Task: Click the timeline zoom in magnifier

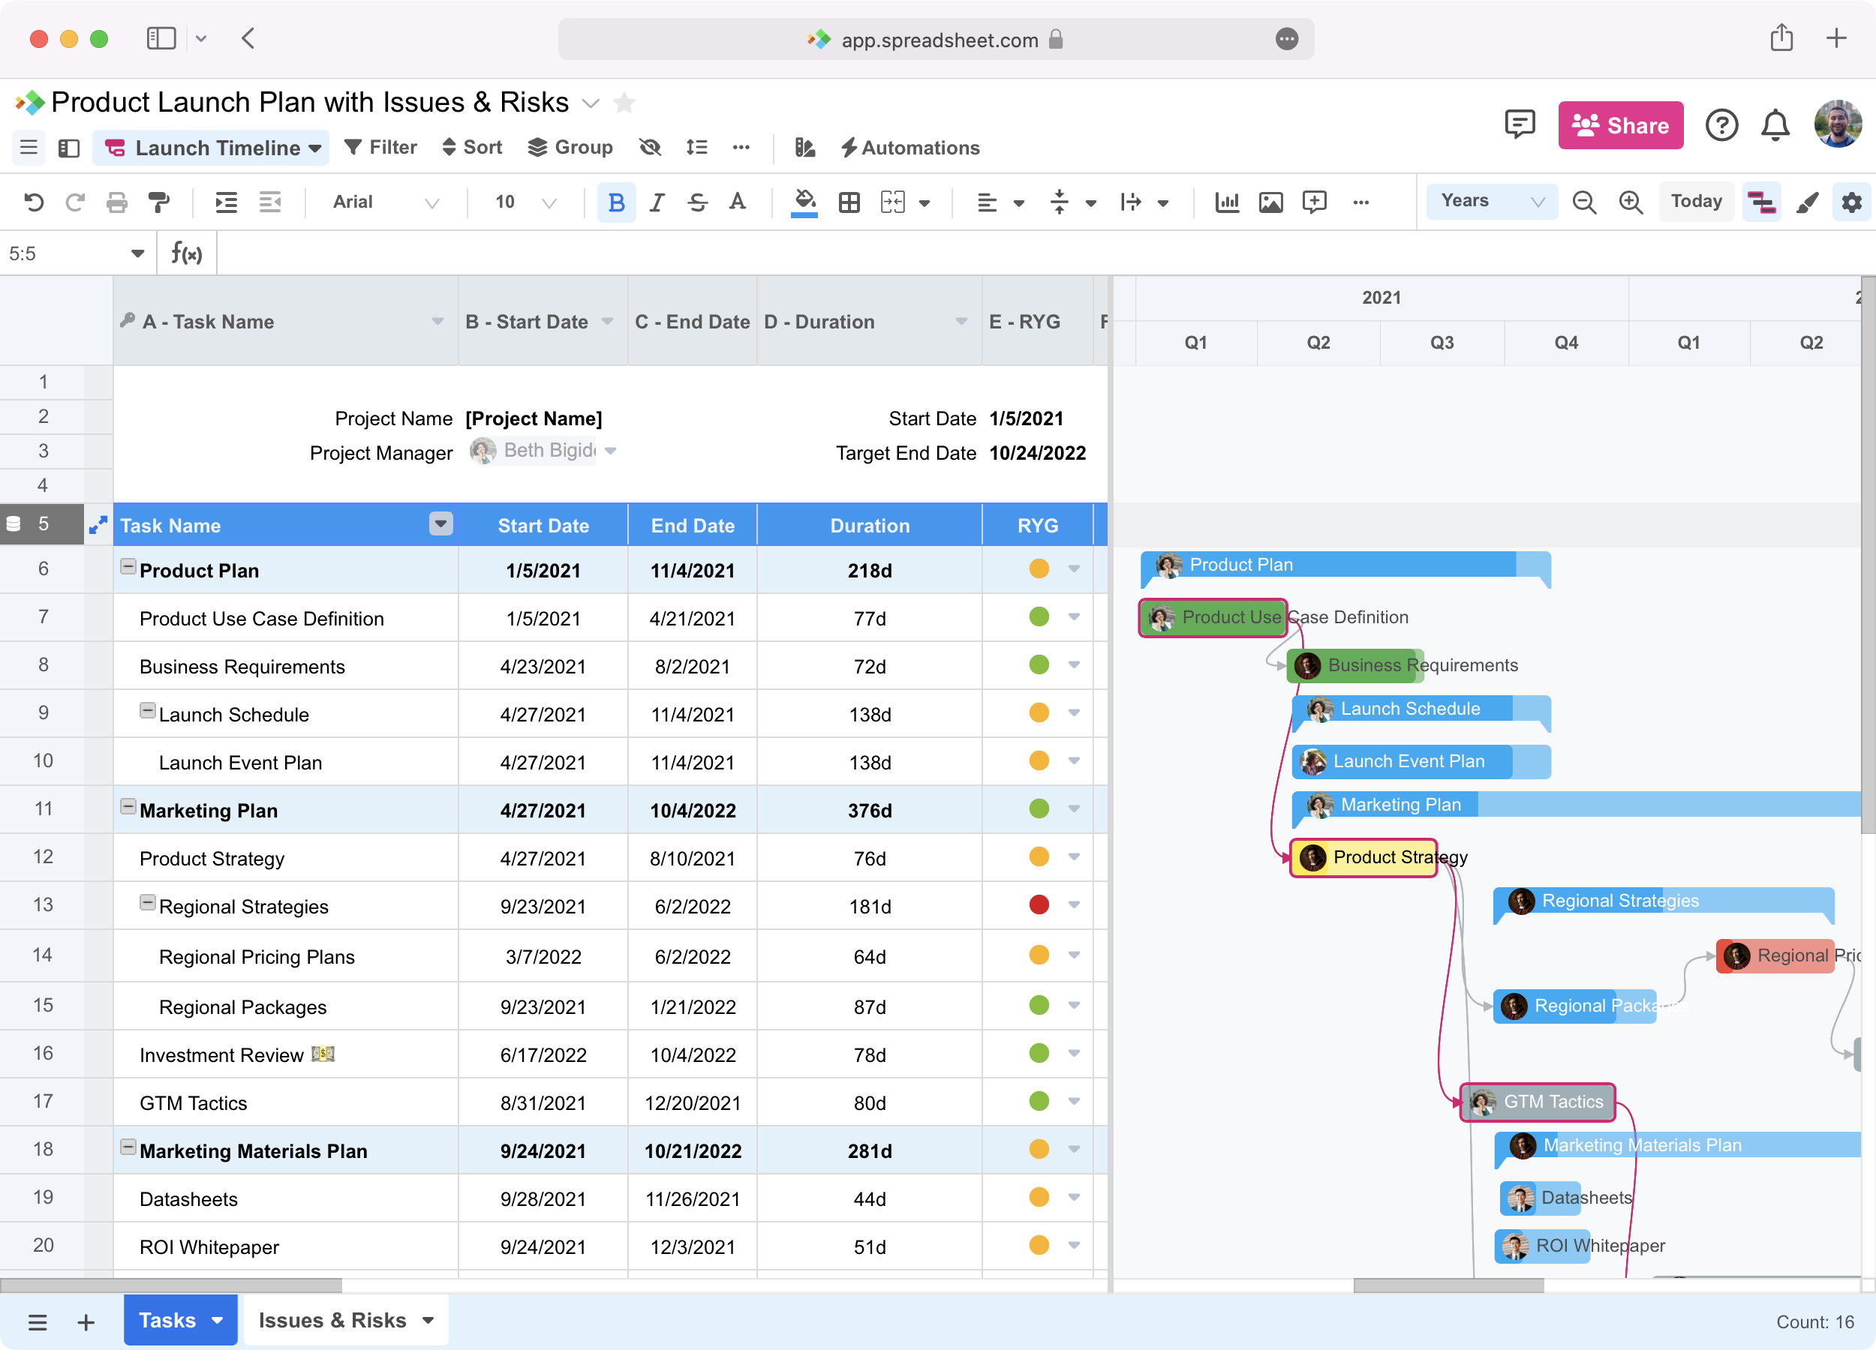Action: [x=1631, y=202]
